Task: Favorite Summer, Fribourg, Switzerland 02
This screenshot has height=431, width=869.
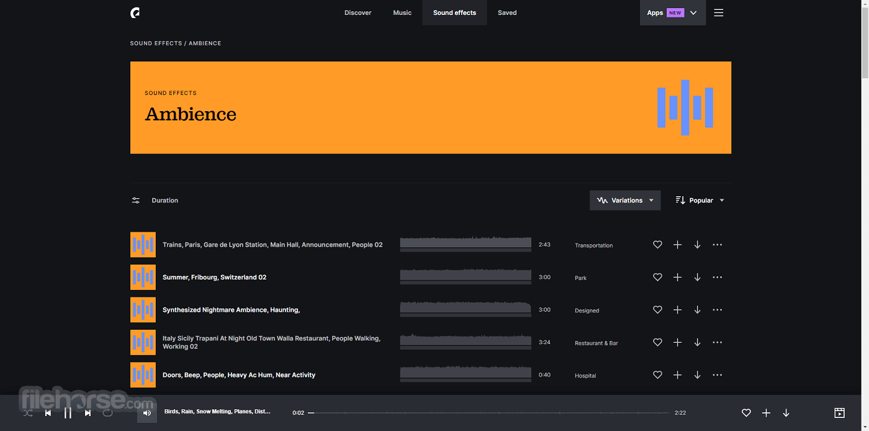Action: (657, 278)
